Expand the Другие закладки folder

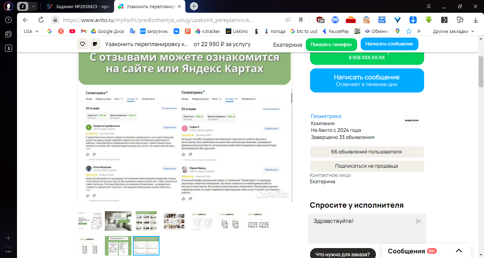click(454, 31)
